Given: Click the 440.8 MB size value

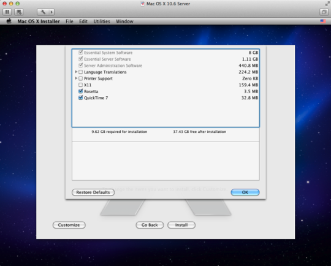Looking at the screenshot, I should pyautogui.click(x=248, y=66).
